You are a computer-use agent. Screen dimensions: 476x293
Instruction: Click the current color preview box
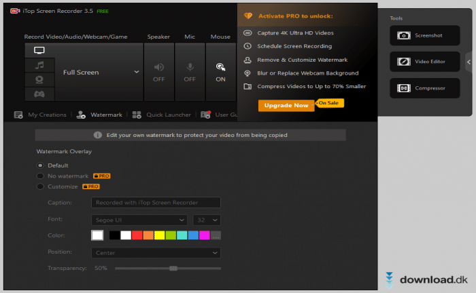coord(97,235)
